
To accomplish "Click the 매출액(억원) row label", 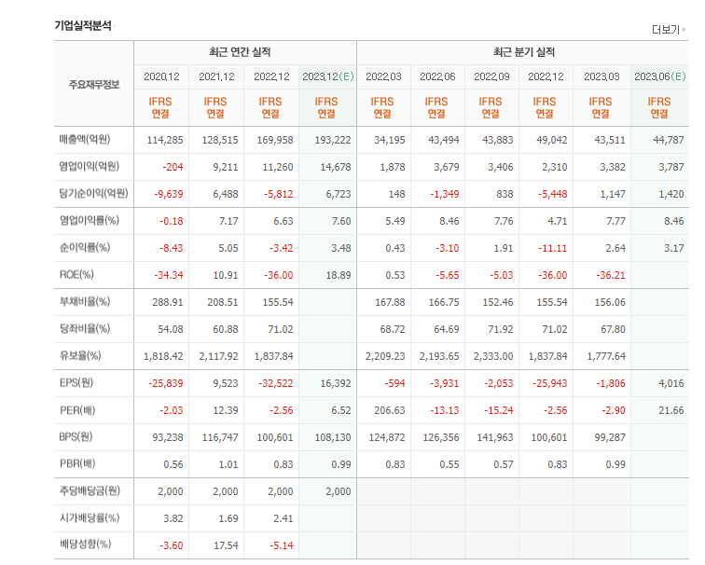I will pos(85,139).
